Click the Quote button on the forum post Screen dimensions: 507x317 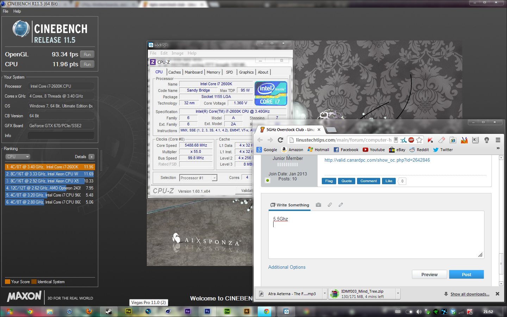(x=346, y=181)
